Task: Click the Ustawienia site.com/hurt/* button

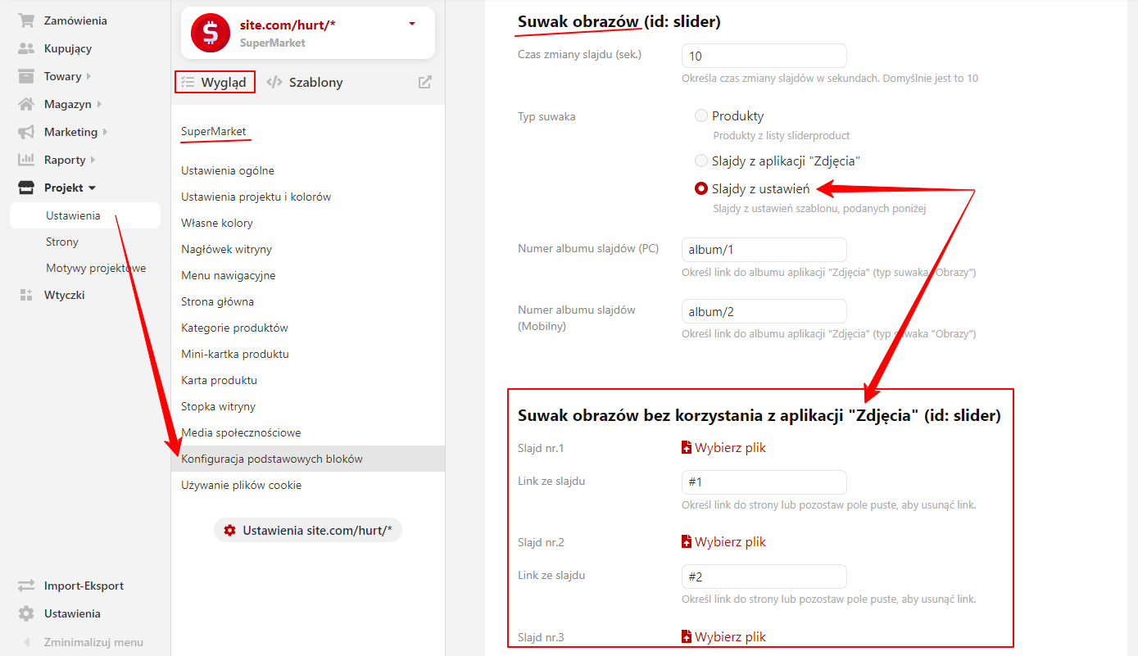Action: click(x=308, y=530)
